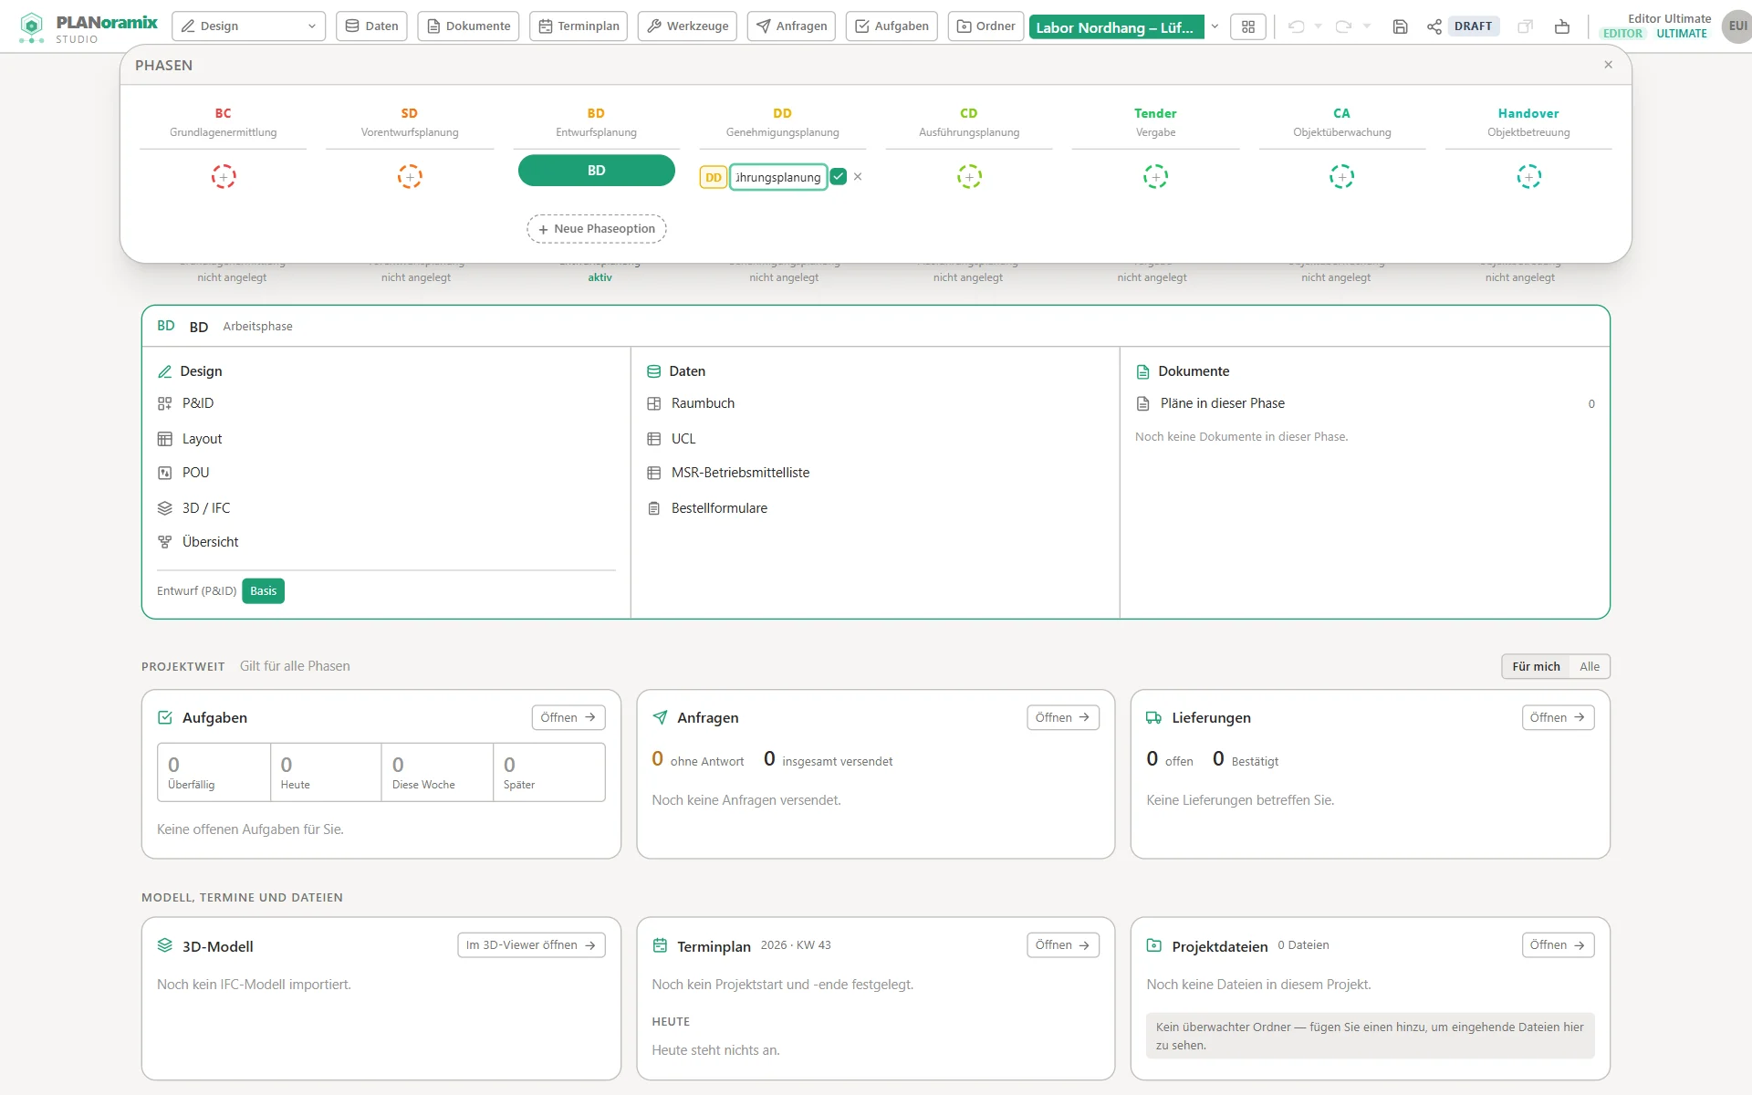Click the redo arrow icon

[x=1343, y=26]
